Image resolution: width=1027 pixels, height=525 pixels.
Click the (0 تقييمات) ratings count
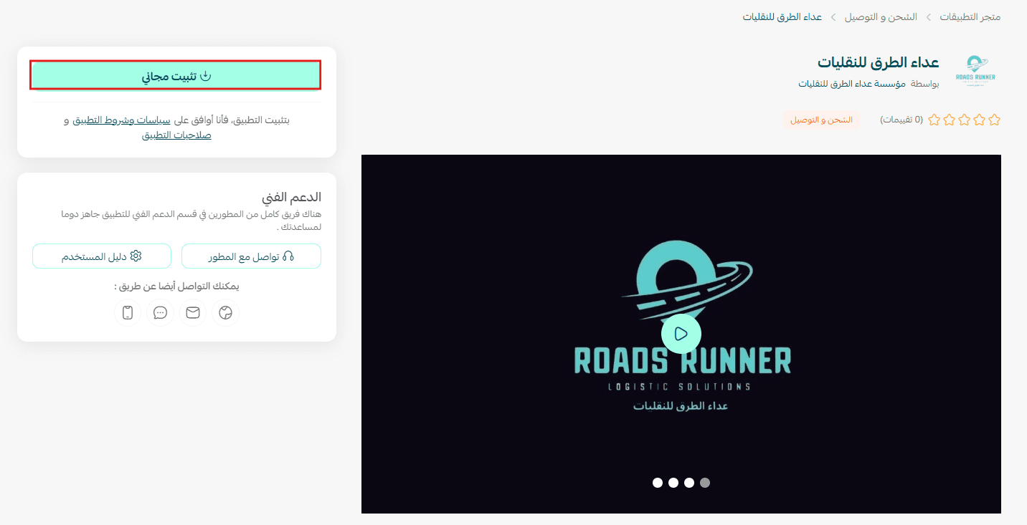[x=901, y=120]
